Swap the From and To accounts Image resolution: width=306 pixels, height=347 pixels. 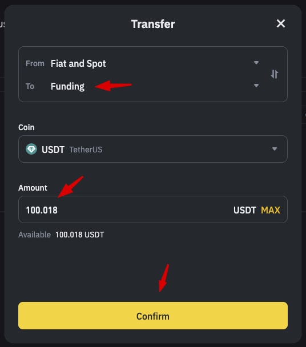point(275,74)
